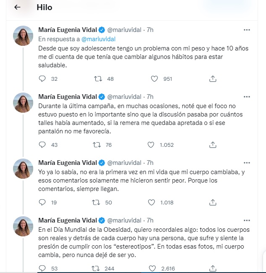
Task: Open more options on 'Yo ya lo sabía' tweet
Action: tap(247, 162)
